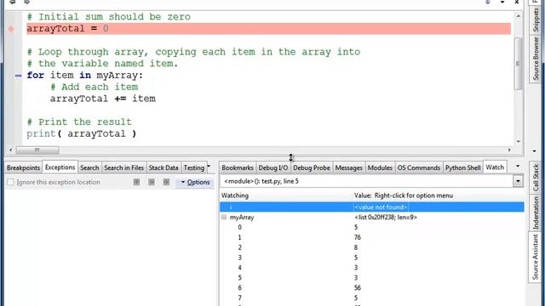Select the myArray watch entry
The height and width of the screenshot is (306, 545).
pyautogui.click(x=242, y=218)
